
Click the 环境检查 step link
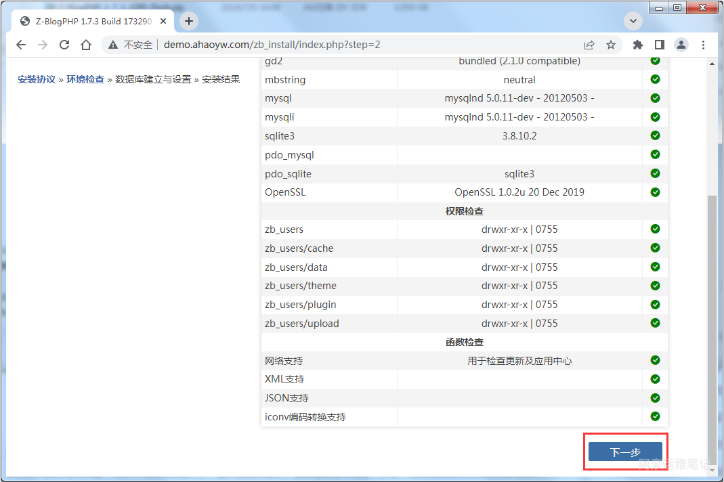(x=85, y=79)
